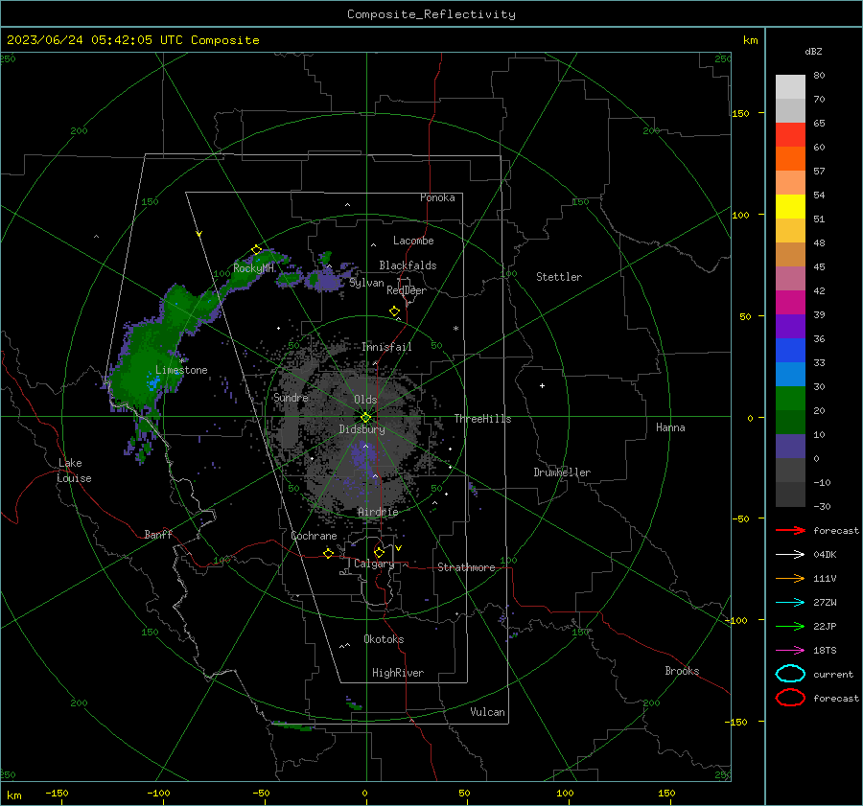Click the white plus marker west of Hanna

tap(542, 385)
